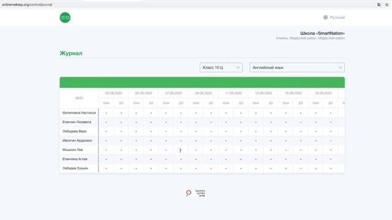This screenshot has height=220, width=392.
Task: Open the browser translate page icon
Action: tap(379, 4)
